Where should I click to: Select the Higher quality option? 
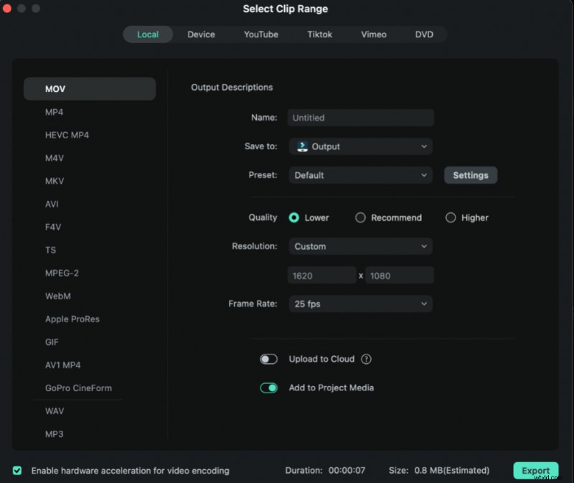tap(451, 217)
